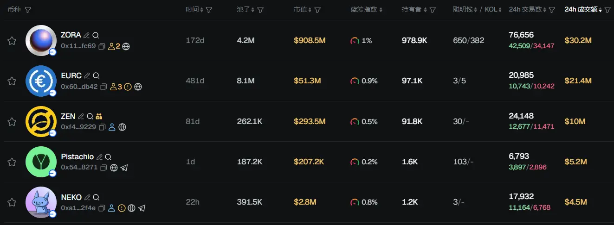Screen dimensions: 614x225
Task: Favorite ZORA with the star toggle
Action: point(12,41)
